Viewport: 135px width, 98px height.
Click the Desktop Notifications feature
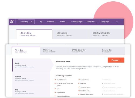(x=87, y=94)
